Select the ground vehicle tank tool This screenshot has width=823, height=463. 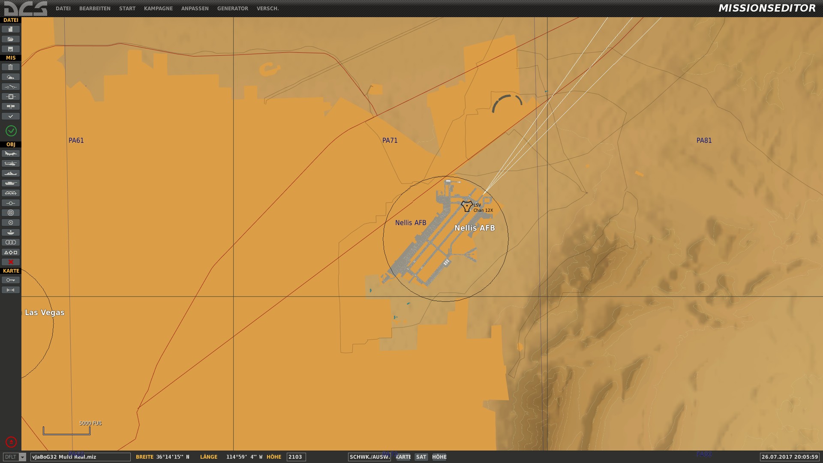click(11, 183)
